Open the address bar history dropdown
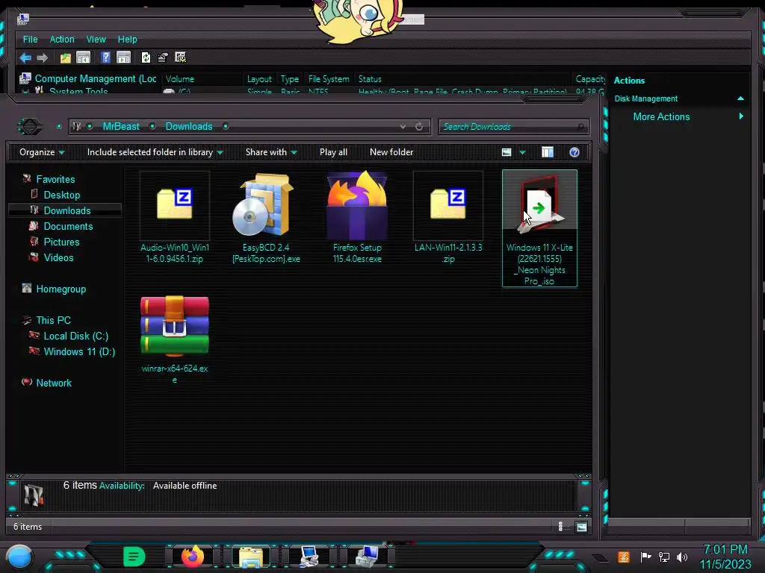Viewport: 765px width, 573px height. (x=403, y=127)
